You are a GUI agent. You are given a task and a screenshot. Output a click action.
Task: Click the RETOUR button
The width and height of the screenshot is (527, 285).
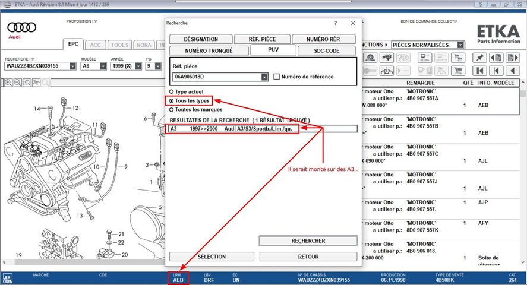[x=308, y=256]
